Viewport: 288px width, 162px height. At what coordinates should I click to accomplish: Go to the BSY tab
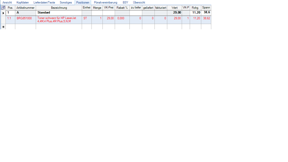click(x=125, y=2)
